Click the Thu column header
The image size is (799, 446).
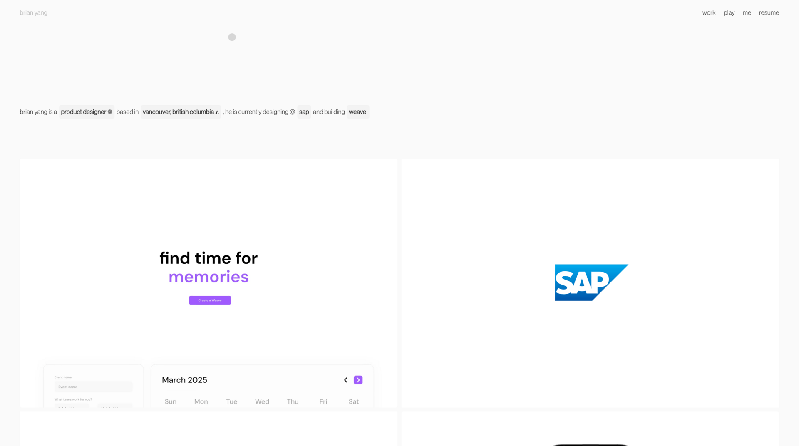pyautogui.click(x=293, y=401)
